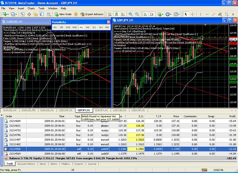Select M15 in the Periodicity toolbar

[x=68, y=27]
